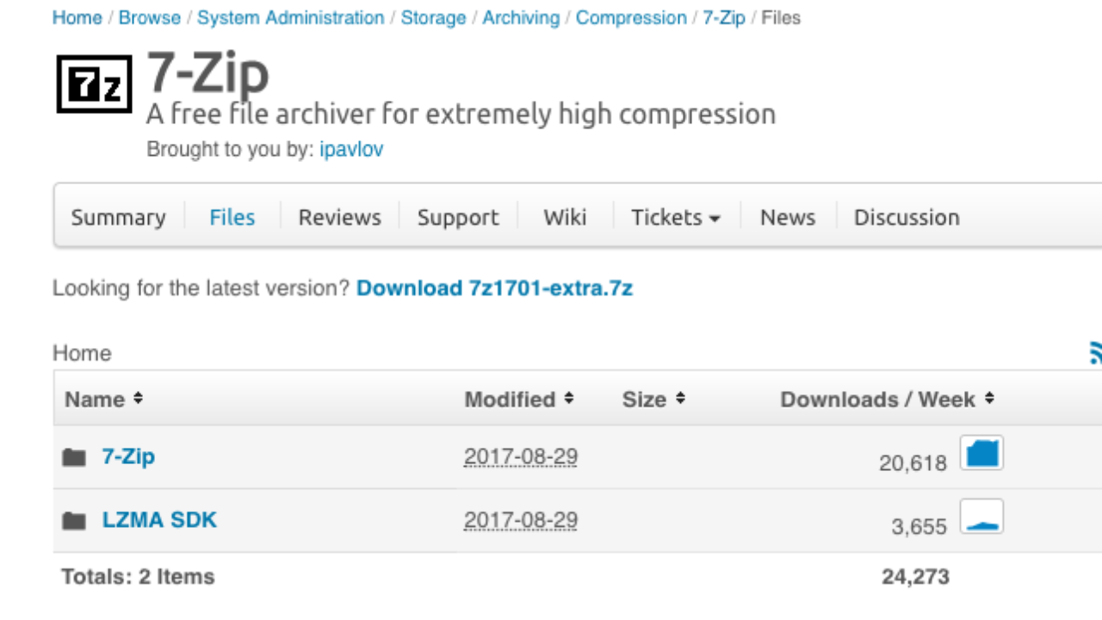Expand the Tickets dropdown menu
The image size is (1102, 620).
pos(676,218)
